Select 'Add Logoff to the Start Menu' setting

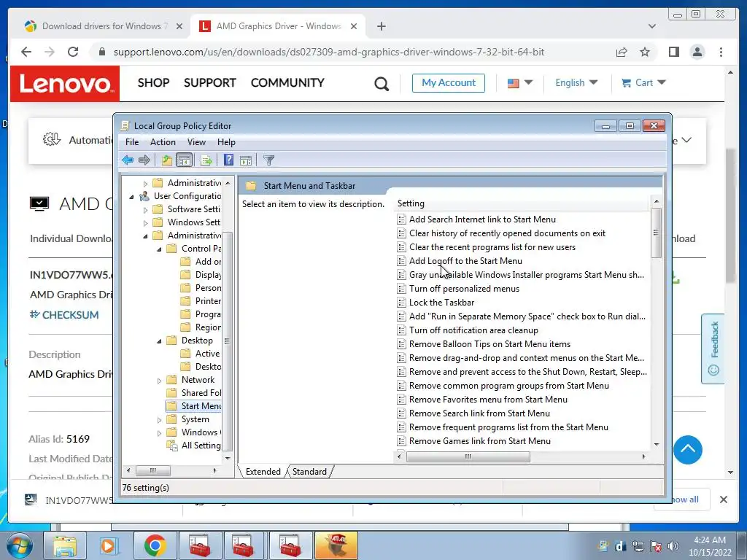[465, 261]
